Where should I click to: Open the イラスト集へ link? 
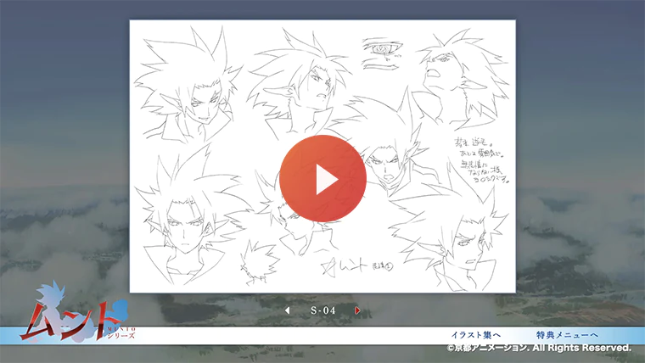click(x=476, y=335)
